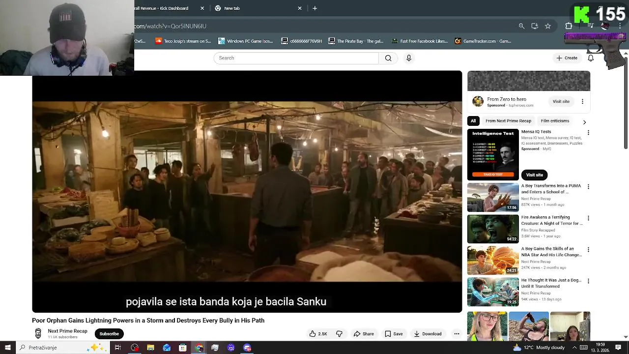Play A Boy Transforms Into a PUMA thumbnail
Screen dimensions: 629x354
pyautogui.click(x=493, y=198)
